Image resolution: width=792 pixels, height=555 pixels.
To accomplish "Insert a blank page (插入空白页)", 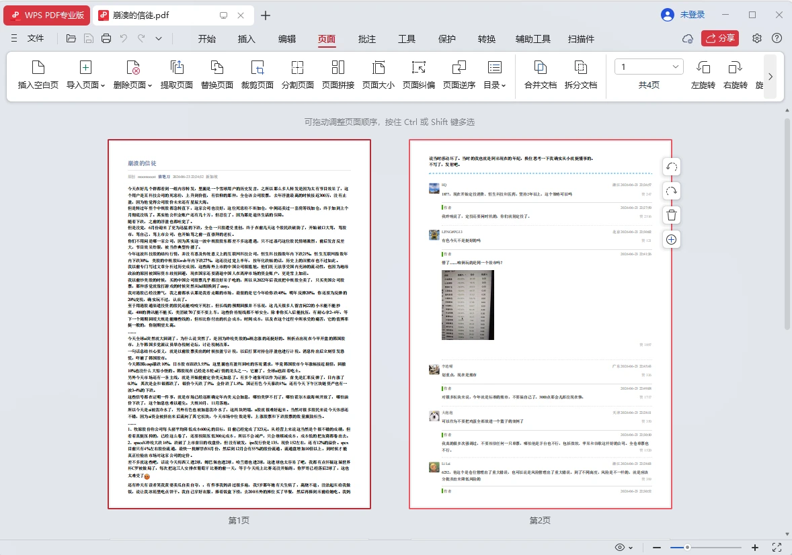I will pos(38,75).
